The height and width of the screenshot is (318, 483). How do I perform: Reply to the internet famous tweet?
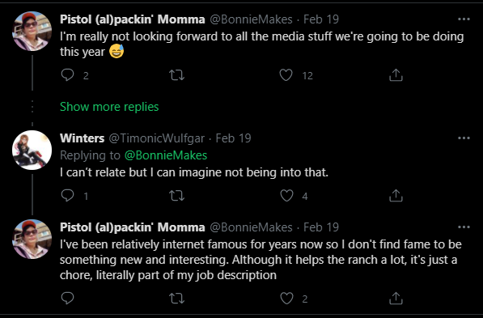67,298
